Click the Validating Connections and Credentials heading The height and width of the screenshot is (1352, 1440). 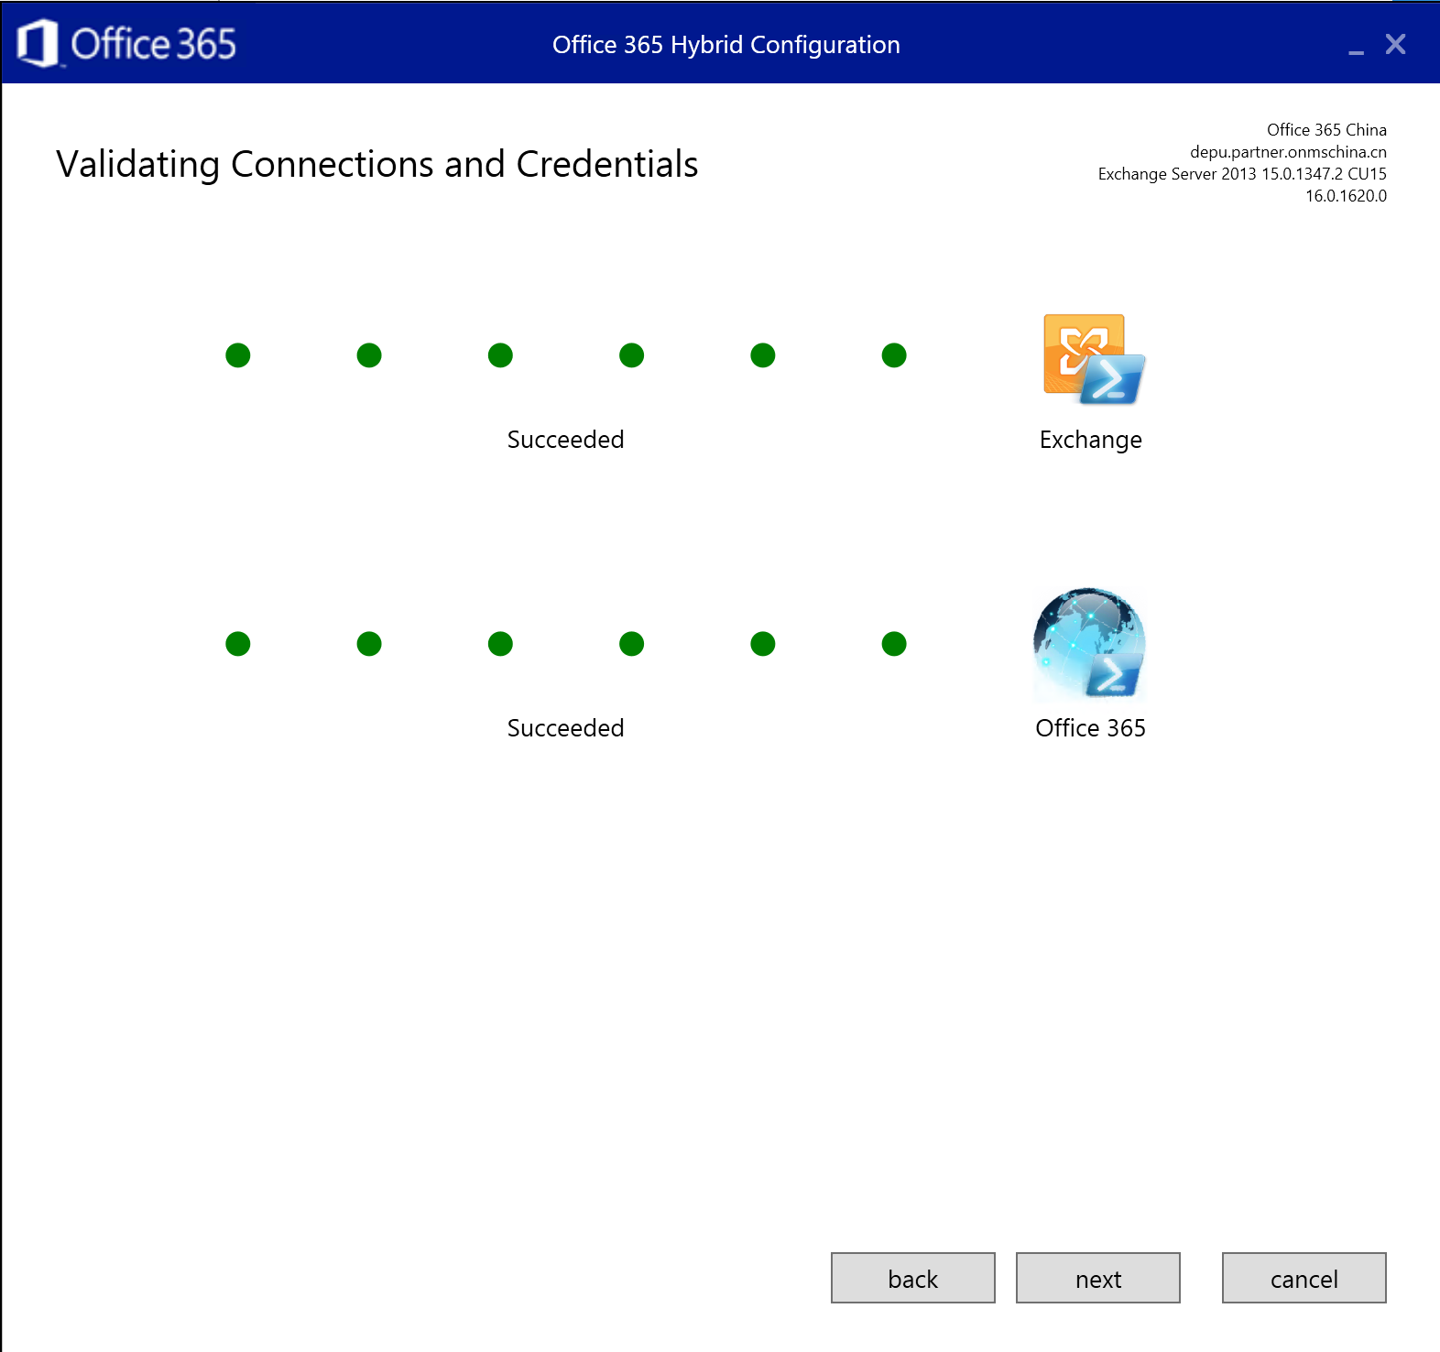377,165
